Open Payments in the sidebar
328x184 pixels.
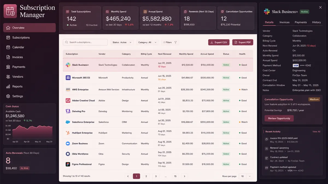point(30,67)
